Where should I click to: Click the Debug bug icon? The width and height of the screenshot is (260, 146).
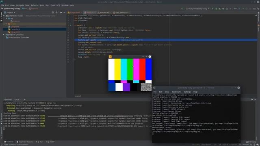pos(216,9)
